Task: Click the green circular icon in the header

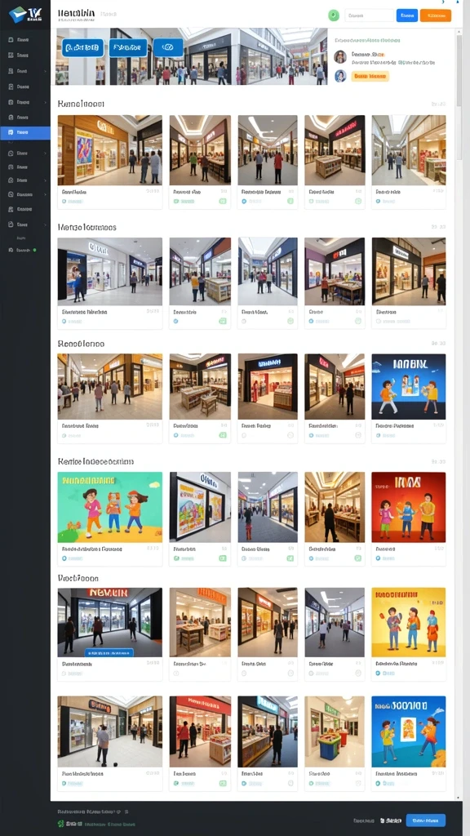Action: (334, 16)
